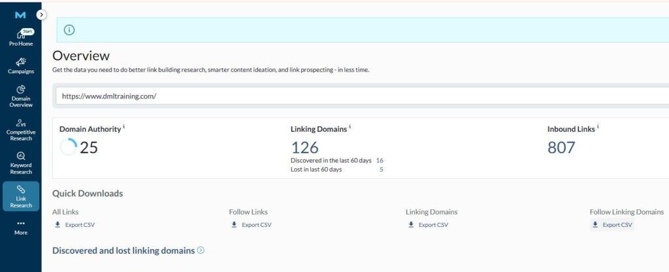Export All Links as CSV
Image resolution: width=669 pixels, height=272 pixels.
(x=74, y=225)
